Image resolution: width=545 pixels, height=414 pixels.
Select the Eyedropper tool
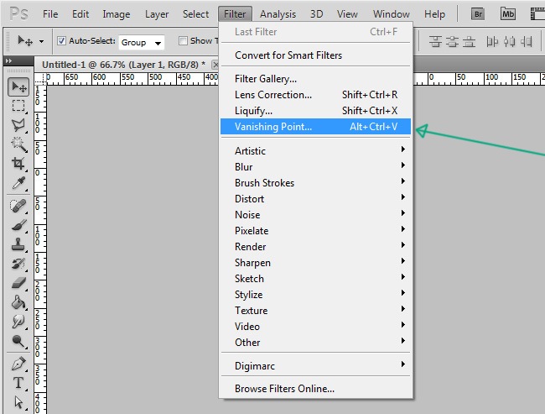tap(18, 183)
